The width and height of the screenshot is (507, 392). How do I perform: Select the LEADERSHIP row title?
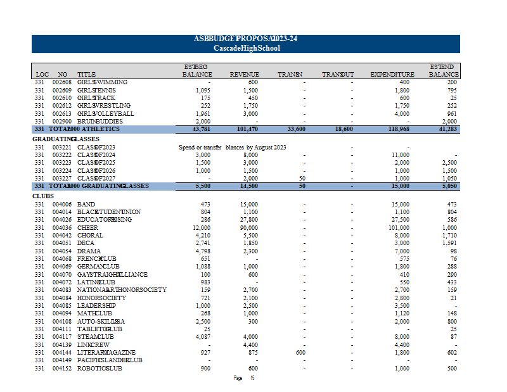point(96,306)
